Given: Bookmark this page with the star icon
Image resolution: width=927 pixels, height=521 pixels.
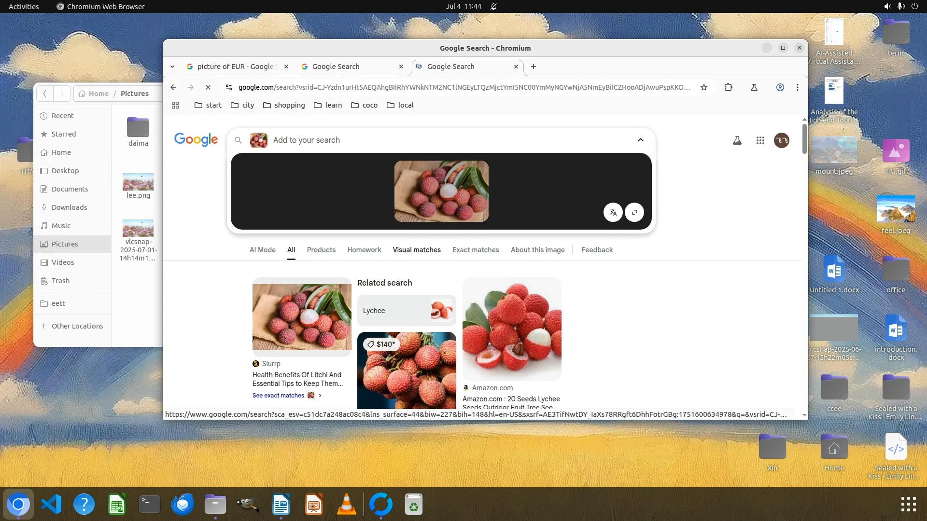Looking at the screenshot, I should click(704, 87).
